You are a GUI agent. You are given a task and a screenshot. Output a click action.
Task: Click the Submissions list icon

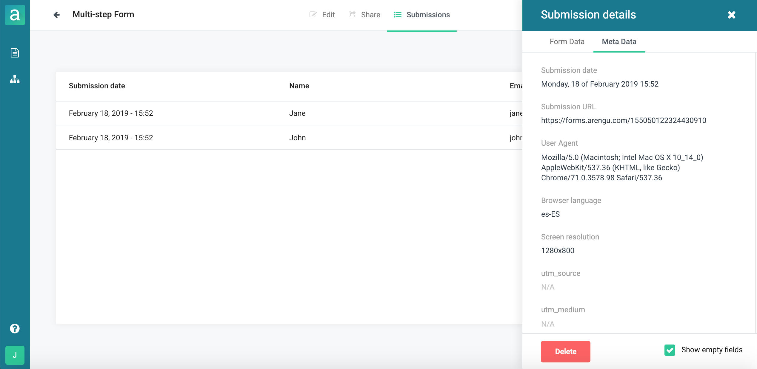point(397,15)
